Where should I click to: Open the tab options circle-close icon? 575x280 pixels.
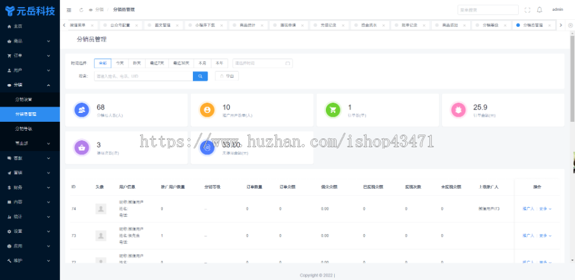[571, 26]
